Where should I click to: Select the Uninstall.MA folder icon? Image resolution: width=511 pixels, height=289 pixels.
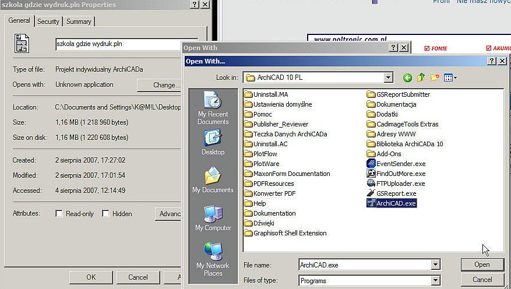(248, 94)
